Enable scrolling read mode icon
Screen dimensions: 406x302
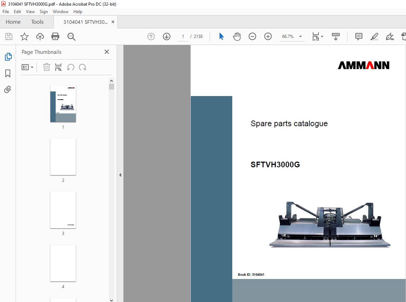(335, 37)
